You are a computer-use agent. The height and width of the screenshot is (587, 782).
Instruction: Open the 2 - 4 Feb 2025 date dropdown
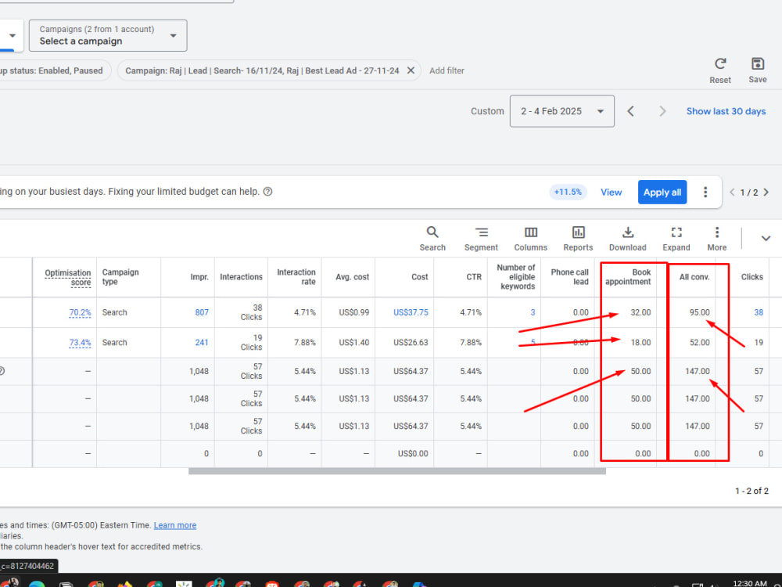561,111
